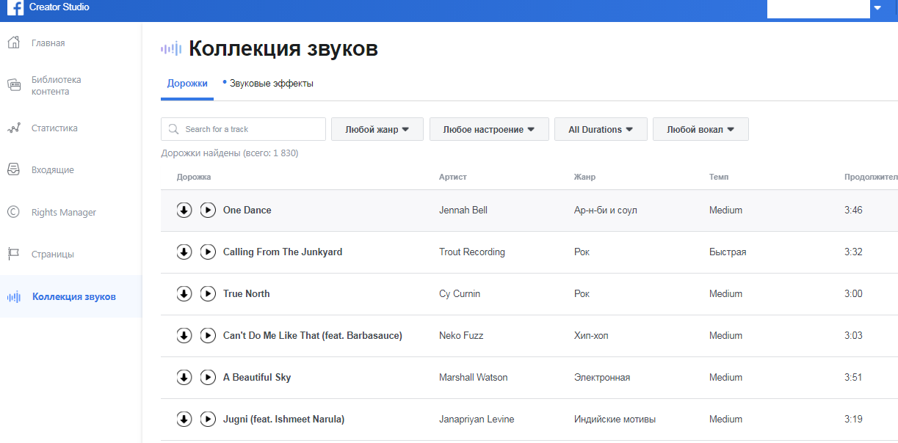This screenshot has height=443, width=898.
Task: Click genre Ар-н-би и соул
Action: coord(606,210)
